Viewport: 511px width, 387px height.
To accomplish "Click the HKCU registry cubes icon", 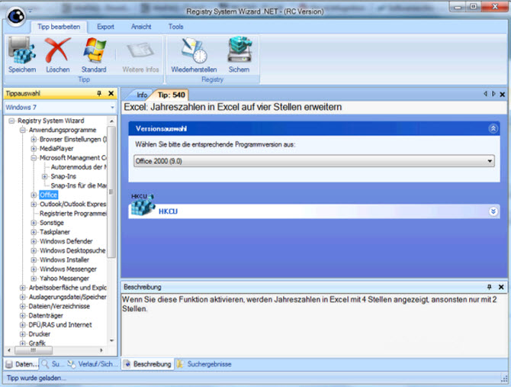I will [x=142, y=205].
